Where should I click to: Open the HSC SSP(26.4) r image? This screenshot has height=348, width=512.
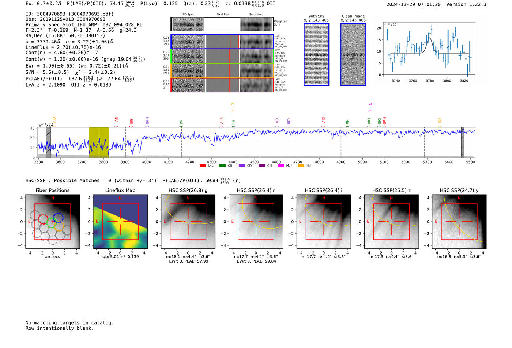pos(256,222)
